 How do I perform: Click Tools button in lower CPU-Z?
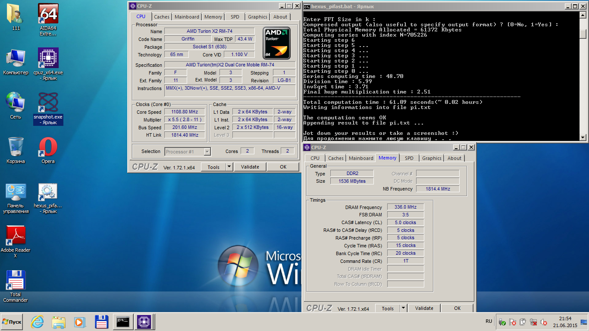(x=388, y=308)
